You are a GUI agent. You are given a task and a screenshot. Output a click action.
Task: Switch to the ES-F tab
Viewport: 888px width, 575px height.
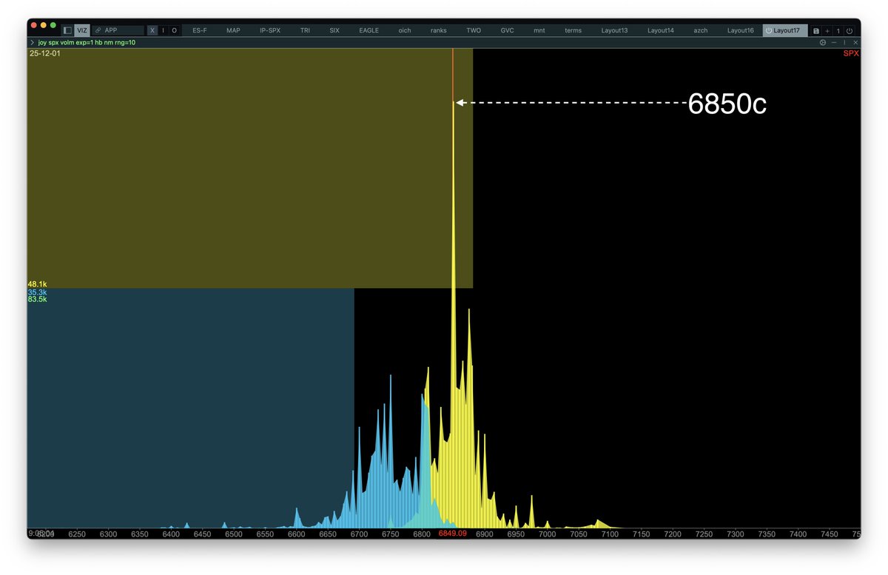[x=199, y=30]
